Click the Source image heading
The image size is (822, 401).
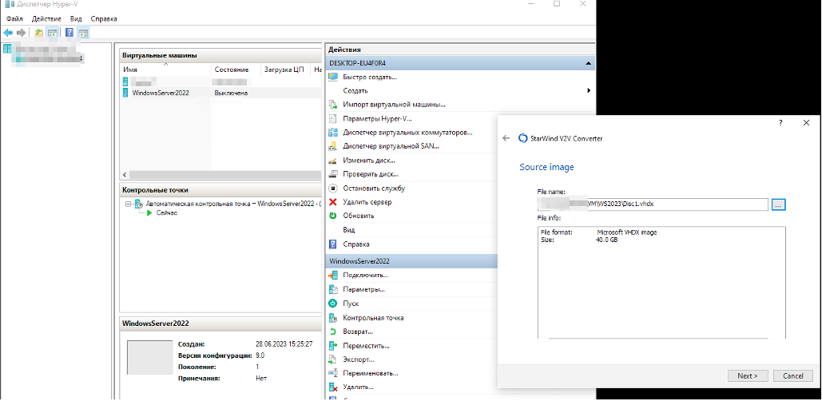[x=546, y=167]
